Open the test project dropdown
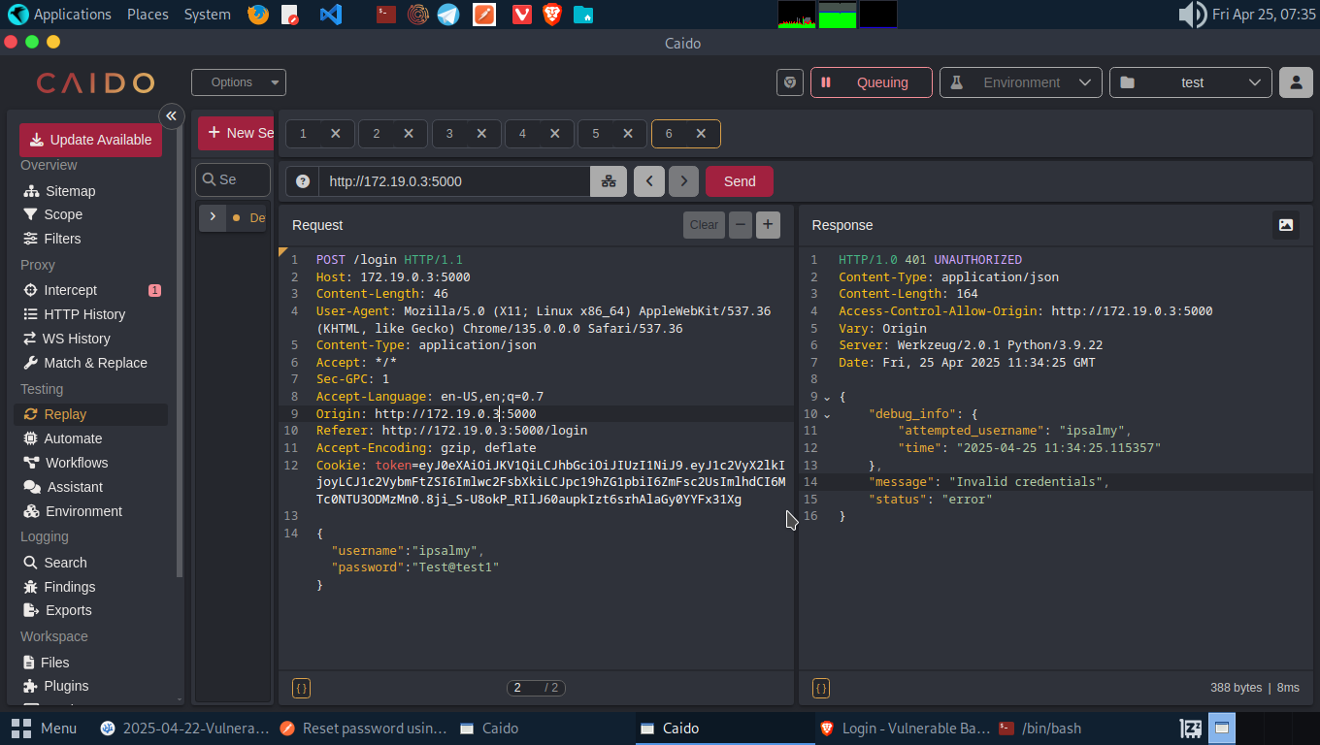1320x745 pixels. click(1191, 82)
